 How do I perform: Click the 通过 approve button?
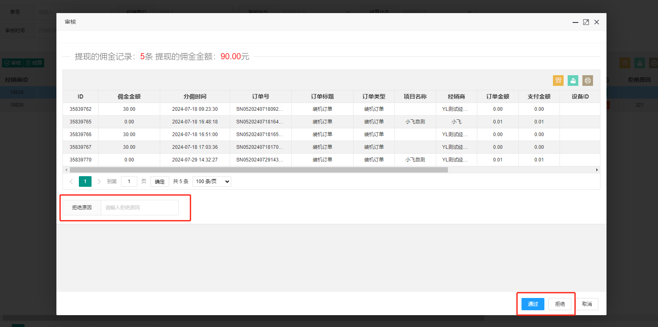tap(533, 304)
